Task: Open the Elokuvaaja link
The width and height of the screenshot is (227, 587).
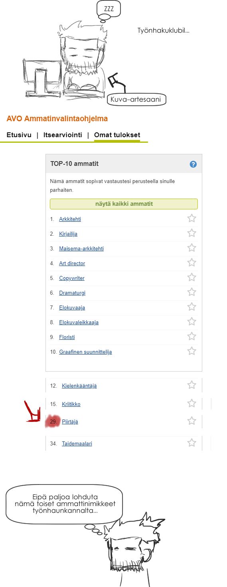Action: 72,307
